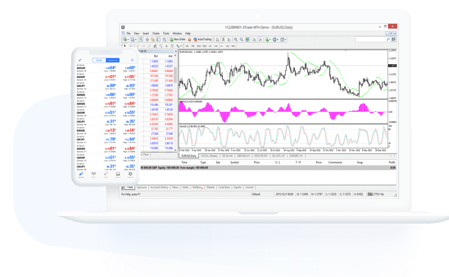Viewport: 449px width, 277px height.
Task: Open the Navigator star-folder icon
Action: pos(153,39)
